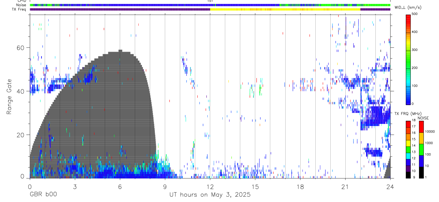This screenshot has height=202, width=439.
Task: Click the 'NOISE' legend title
Action: [423, 118]
